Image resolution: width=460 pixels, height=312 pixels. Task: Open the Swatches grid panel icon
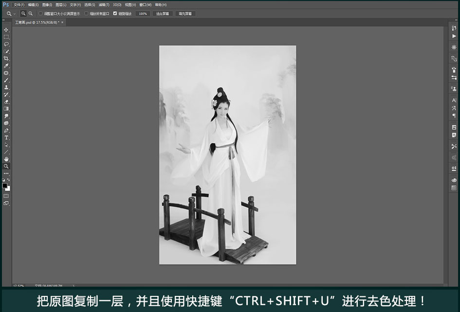click(454, 188)
